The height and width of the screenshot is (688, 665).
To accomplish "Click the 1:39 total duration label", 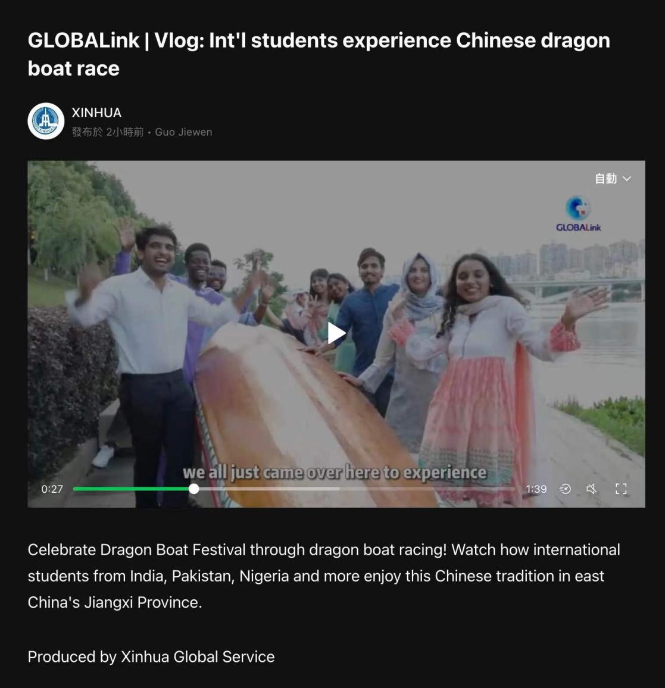I will pos(536,489).
